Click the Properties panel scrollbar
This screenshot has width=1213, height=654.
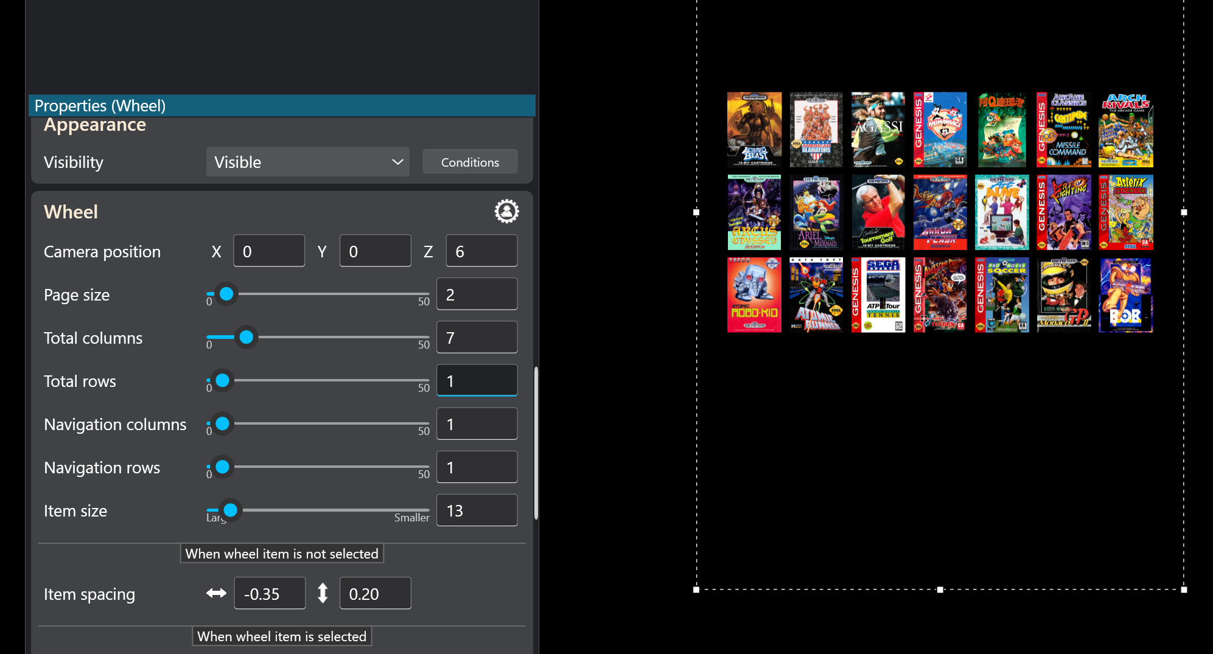click(536, 443)
